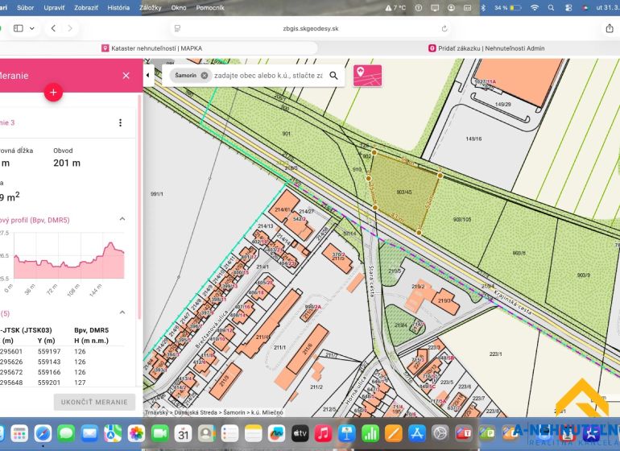
Task: Toggle Safari sidebar button
Action: 19,28
